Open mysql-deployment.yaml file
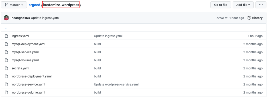The image size is (267, 97). (28, 44)
